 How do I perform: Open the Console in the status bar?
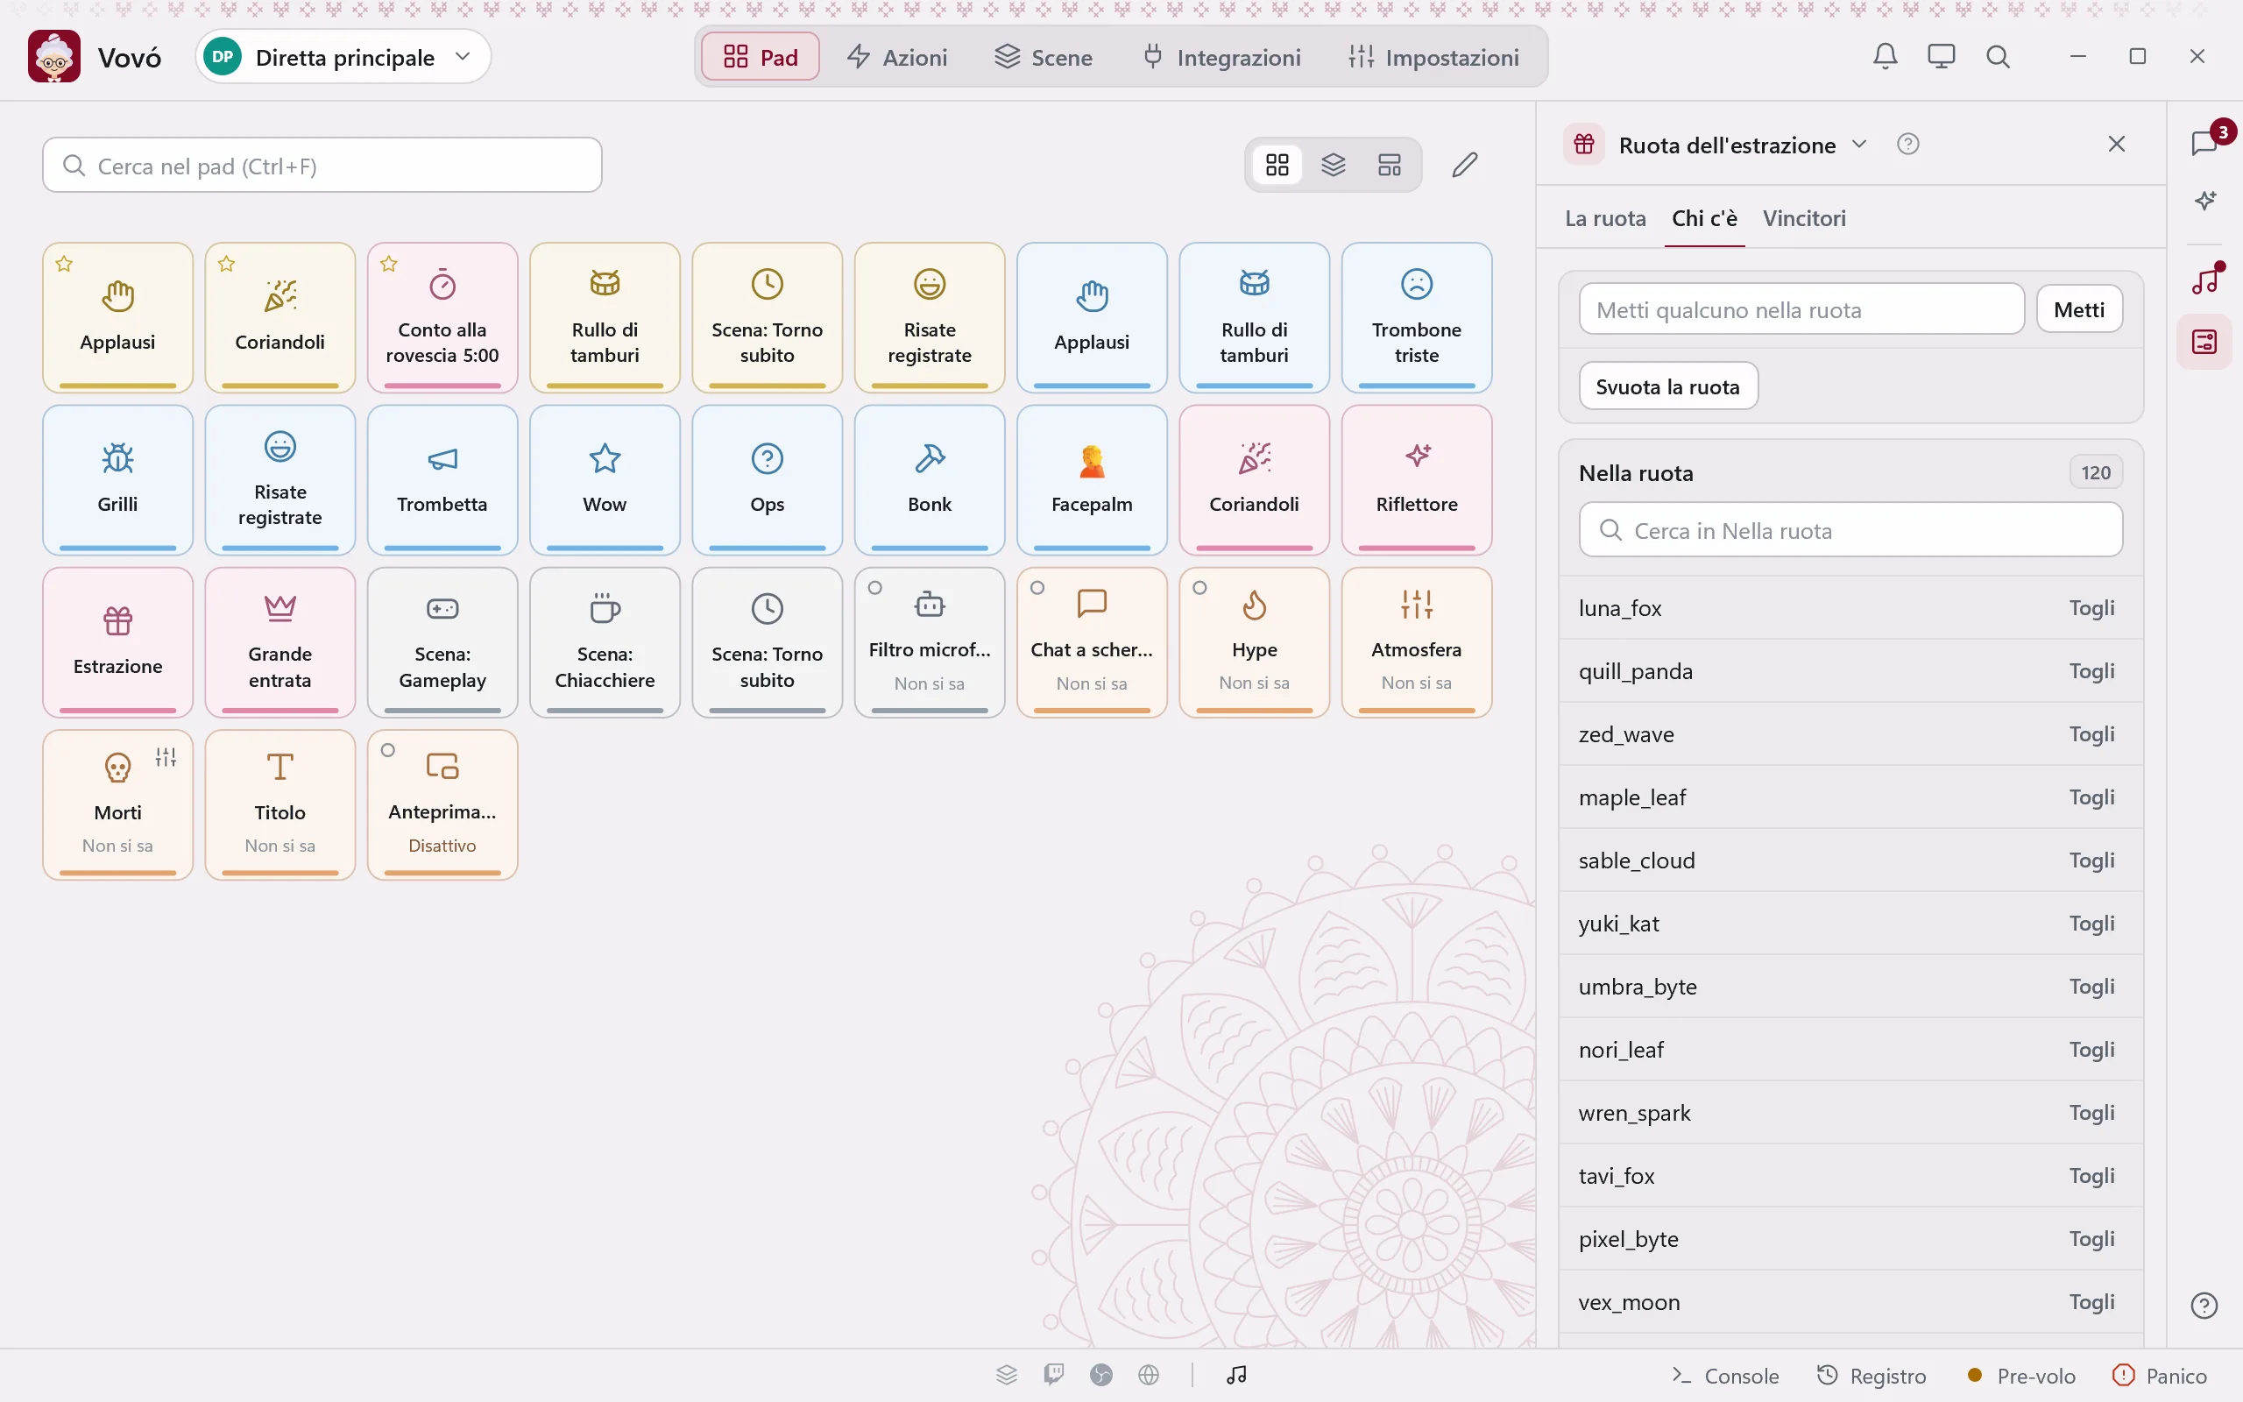[x=1724, y=1375]
